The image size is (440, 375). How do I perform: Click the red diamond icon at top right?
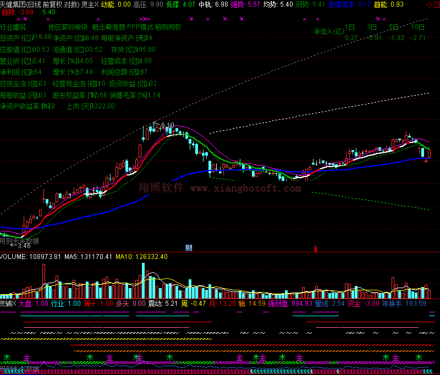click(429, 4)
